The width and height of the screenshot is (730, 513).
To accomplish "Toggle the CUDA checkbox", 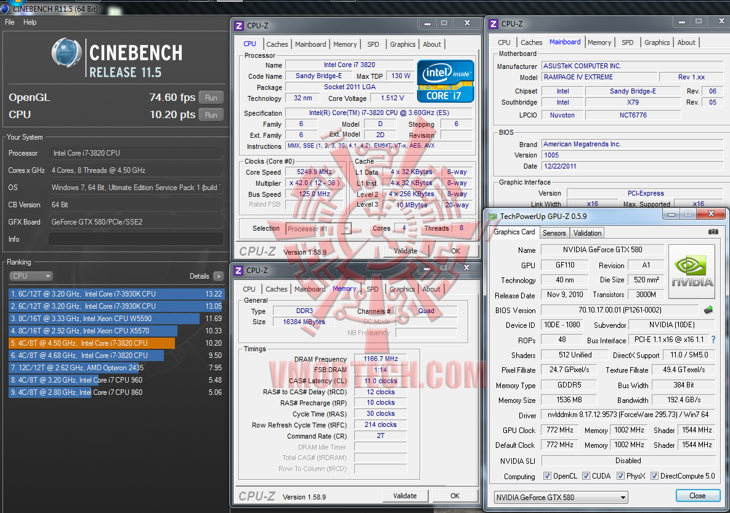I will coord(586,476).
